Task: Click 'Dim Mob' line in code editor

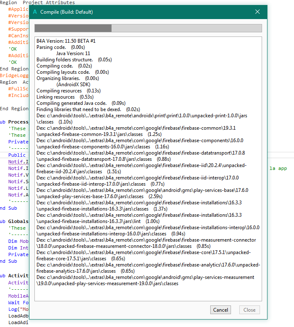Action: (18, 241)
